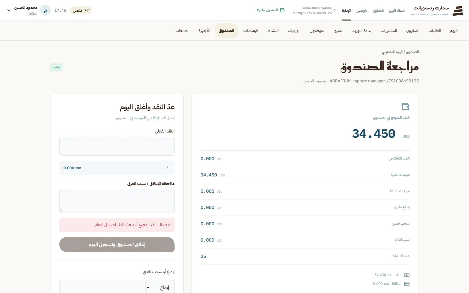Click the الصندوق breadcrumb link
This screenshot has height=293, width=469.
(412, 52)
